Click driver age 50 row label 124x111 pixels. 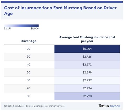coord(29,72)
